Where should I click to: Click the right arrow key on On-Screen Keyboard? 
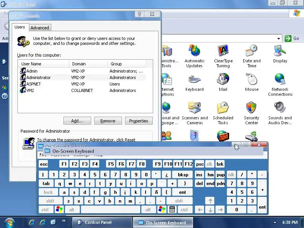(220, 210)
